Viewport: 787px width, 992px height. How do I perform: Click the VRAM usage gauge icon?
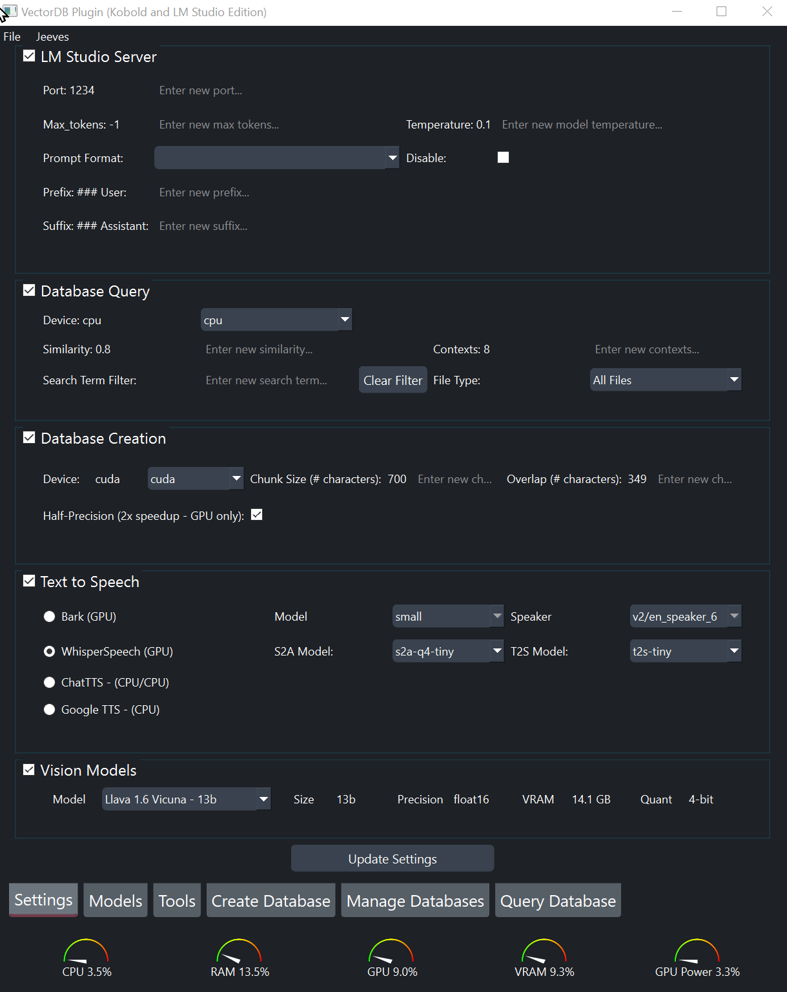544,951
